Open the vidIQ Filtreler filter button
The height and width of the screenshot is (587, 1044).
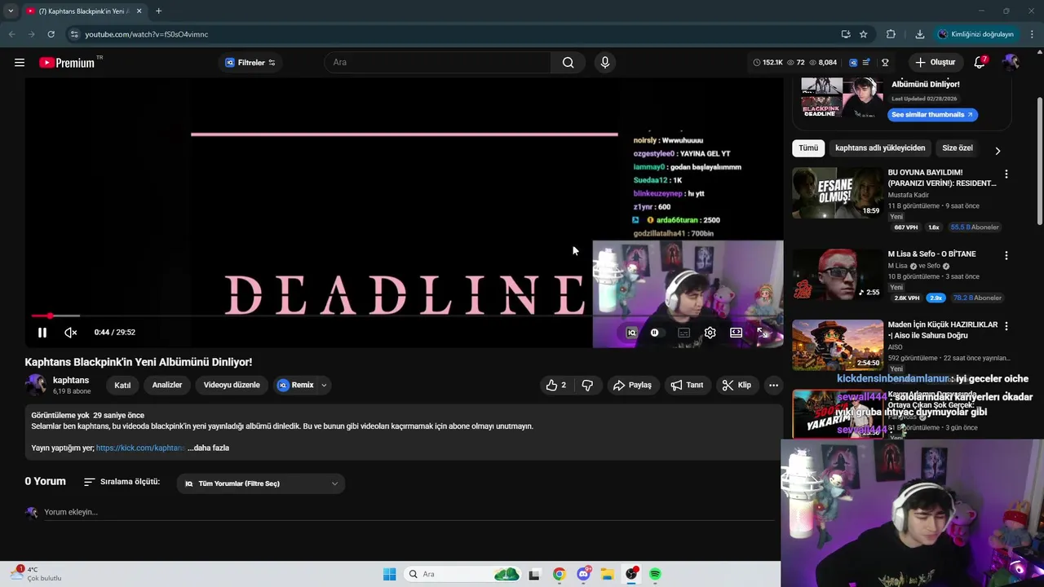(250, 63)
